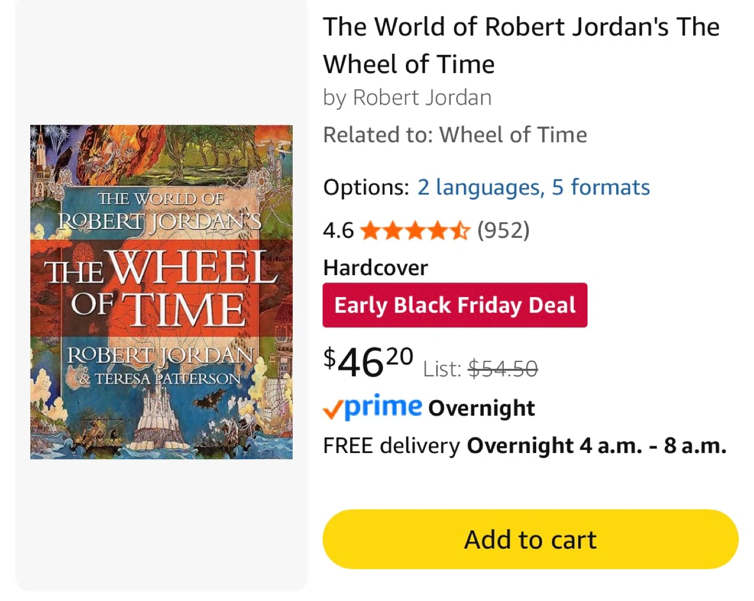Open the Wheel of Time book cover image

(x=161, y=292)
